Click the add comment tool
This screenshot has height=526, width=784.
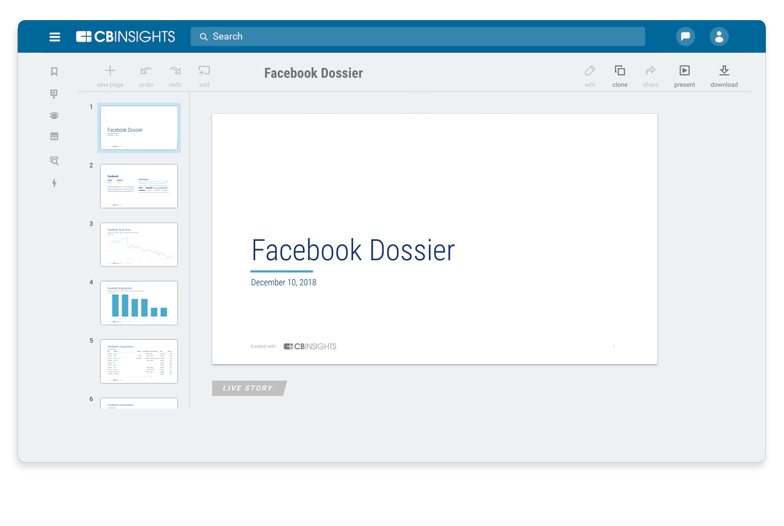[x=204, y=76]
